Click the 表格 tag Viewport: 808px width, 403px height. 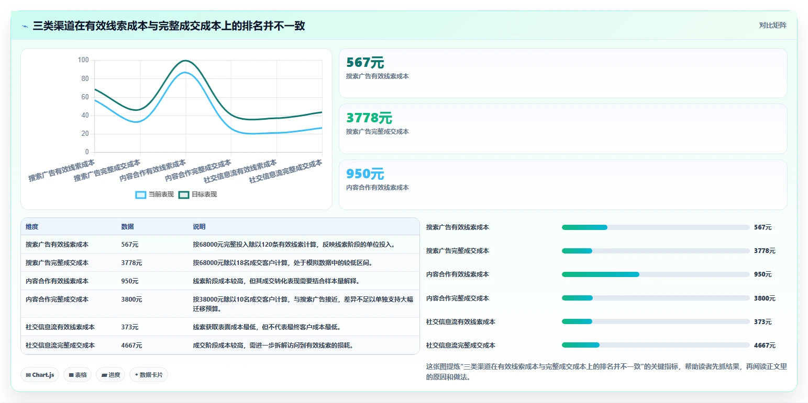(x=78, y=375)
